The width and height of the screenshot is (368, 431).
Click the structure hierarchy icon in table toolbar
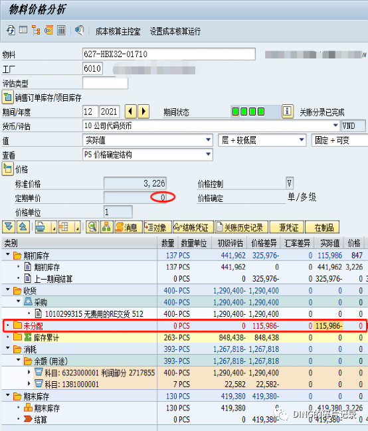coord(107,227)
